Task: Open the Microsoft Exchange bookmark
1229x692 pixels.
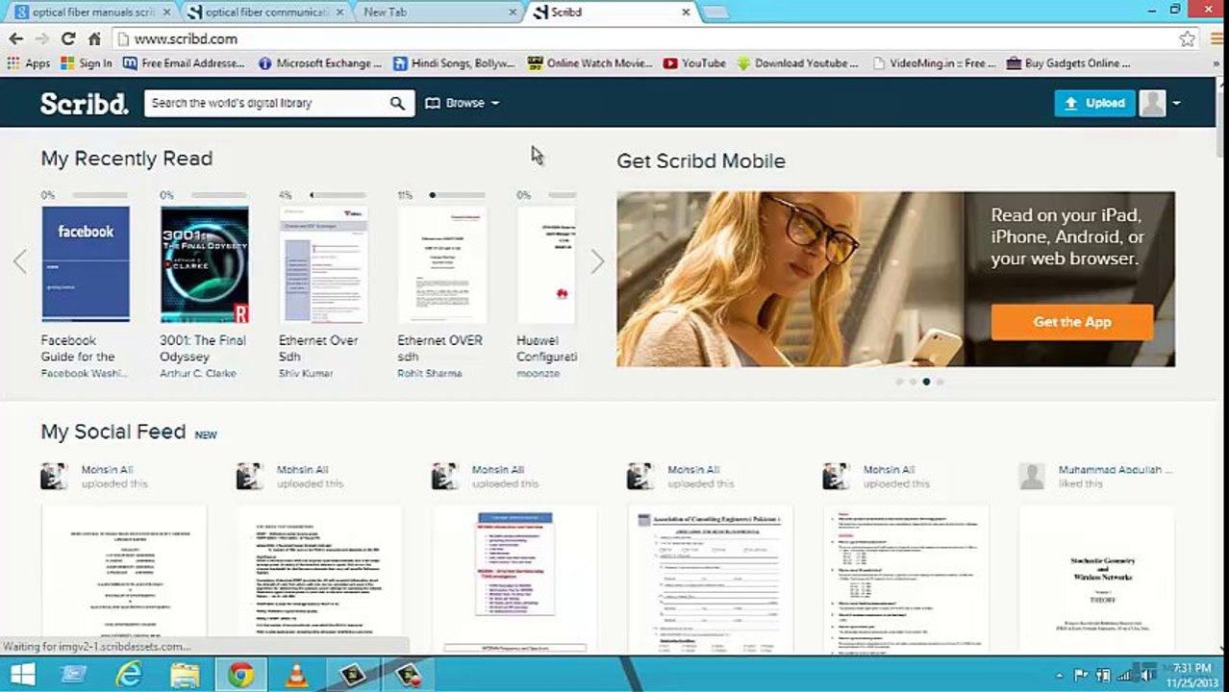Action: pos(319,63)
